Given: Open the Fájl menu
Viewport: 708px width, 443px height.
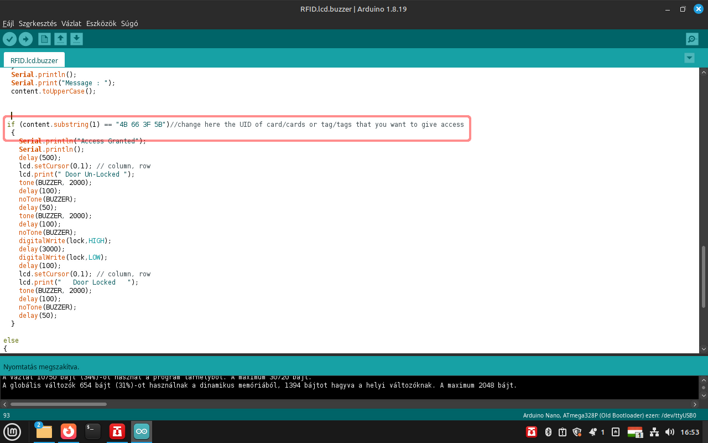Looking at the screenshot, I should coord(8,24).
